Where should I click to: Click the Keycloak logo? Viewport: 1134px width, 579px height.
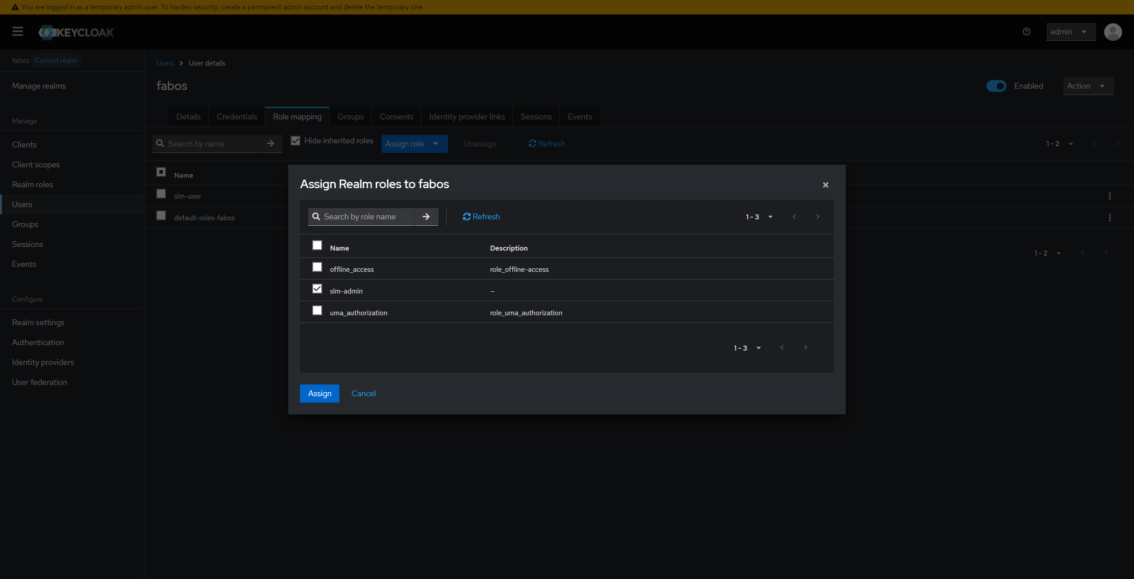point(75,32)
